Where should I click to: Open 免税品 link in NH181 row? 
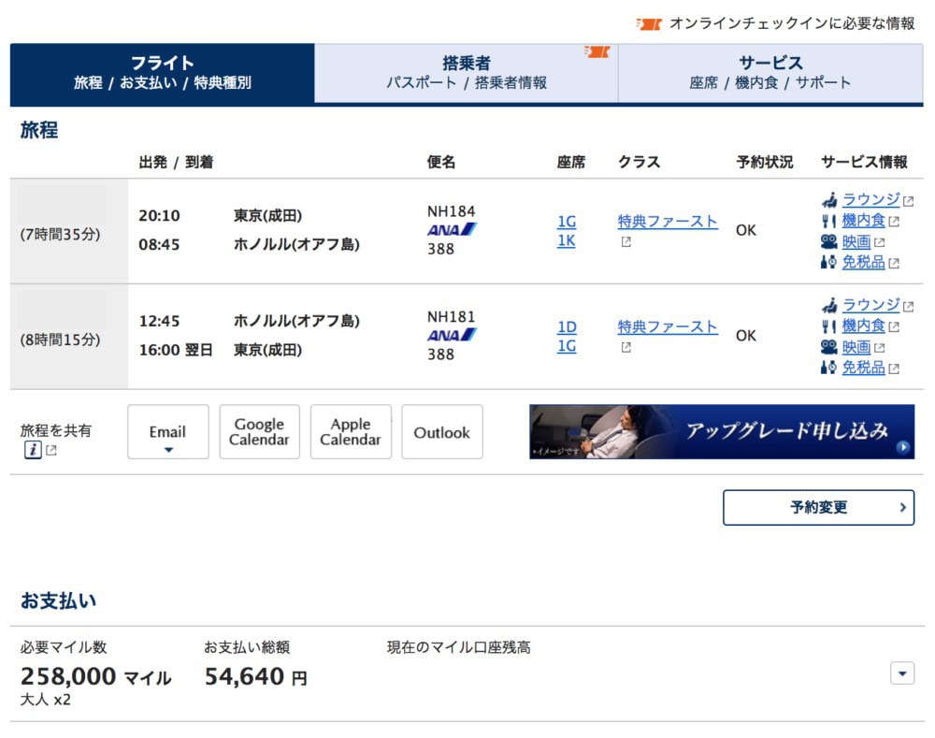[863, 368]
